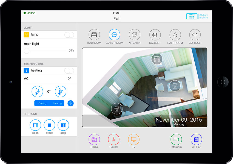Open the TV control icon
The width and height of the screenshot is (233, 164).
[134, 139]
